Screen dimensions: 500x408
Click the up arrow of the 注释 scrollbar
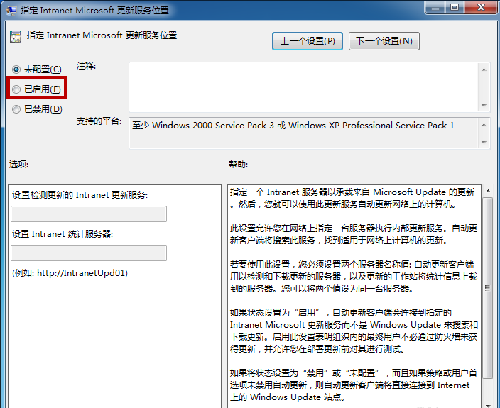pos(484,70)
